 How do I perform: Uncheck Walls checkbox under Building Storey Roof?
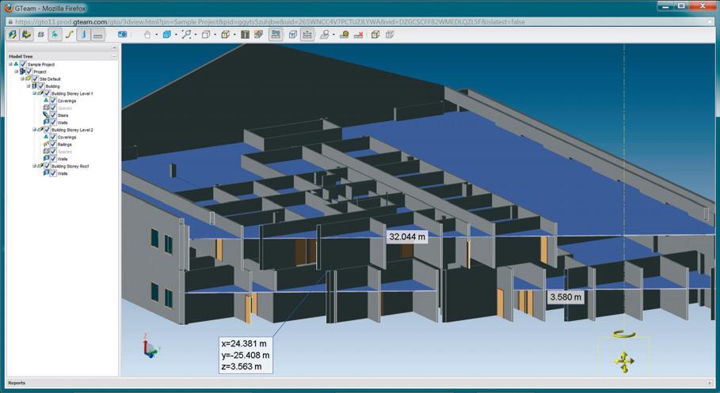pyautogui.click(x=53, y=173)
